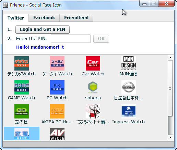Click the 窓の杜 label text
This screenshot has width=177, height=150.
pyautogui.click(x=21, y=122)
